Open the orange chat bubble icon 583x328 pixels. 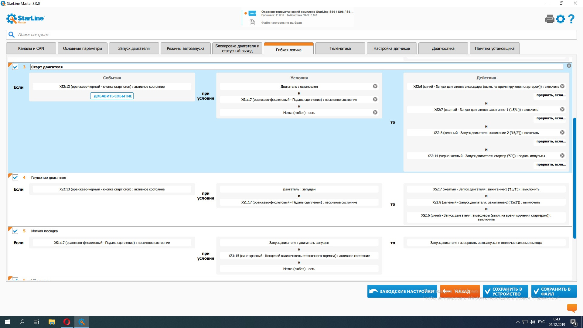(x=572, y=308)
